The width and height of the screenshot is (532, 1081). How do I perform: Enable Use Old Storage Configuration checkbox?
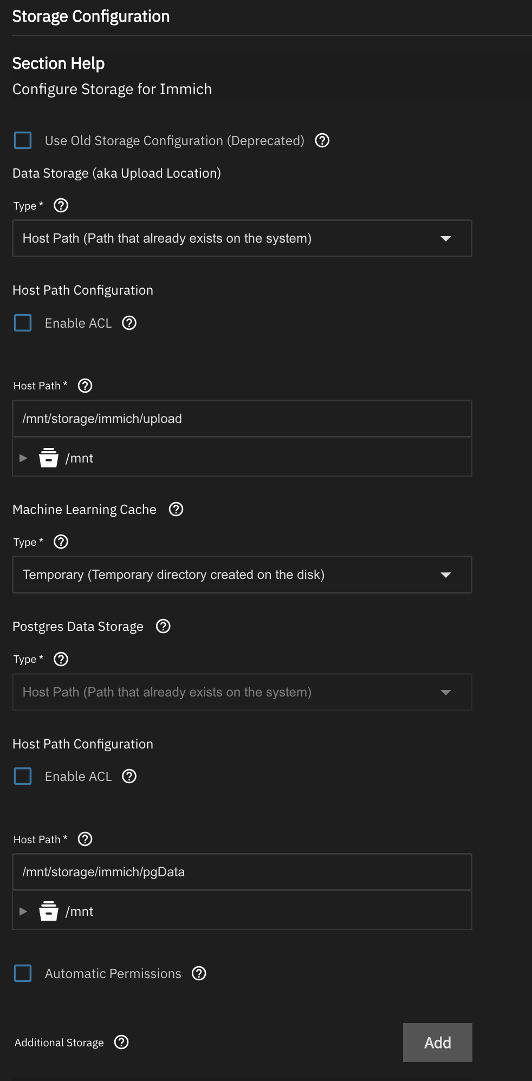(23, 141)
